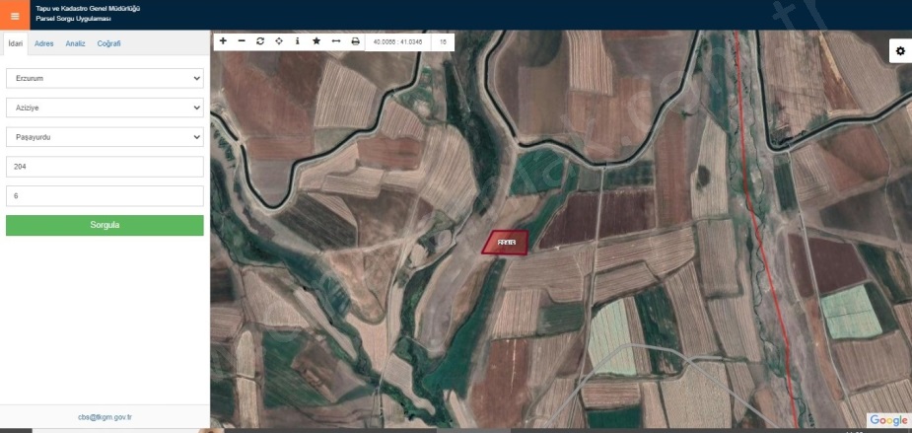Viewport: 912px width, 433px height.
Task: Click the locate crosshair icon
Action: pyautogui.click(x=279, y=41)
